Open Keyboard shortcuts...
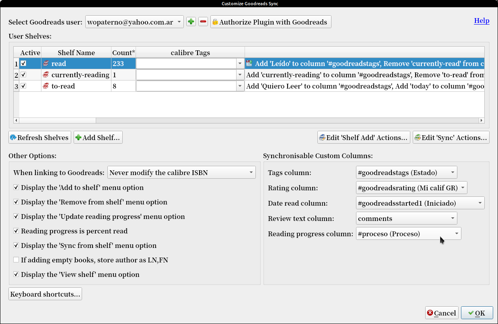 click(45, 294)
